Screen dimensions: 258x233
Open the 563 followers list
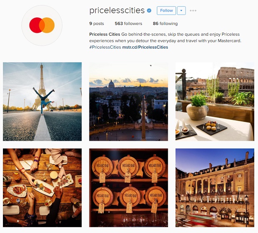tap(128, 24)
